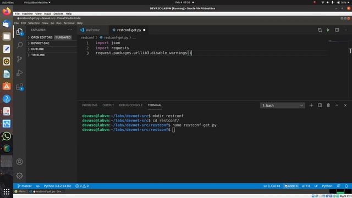Select the Terminal panel tab
352x198 pixels.
pos(155,105)
